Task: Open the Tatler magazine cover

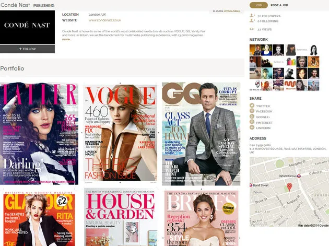Action: click(x=39, y=134)
